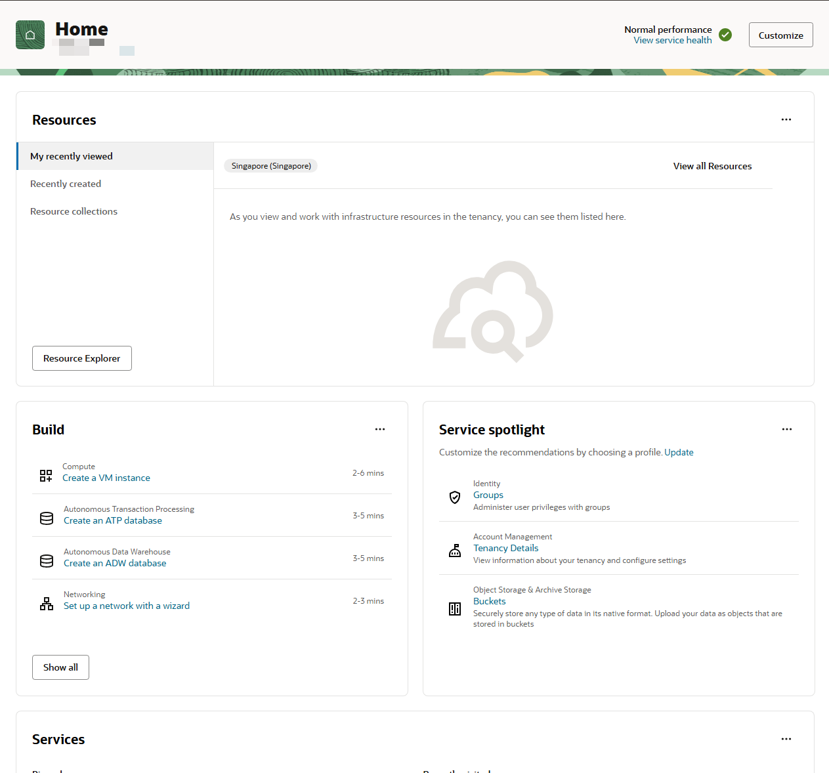Click Create a VM instance link
The image size is (829, 773).
coord(106,478)
